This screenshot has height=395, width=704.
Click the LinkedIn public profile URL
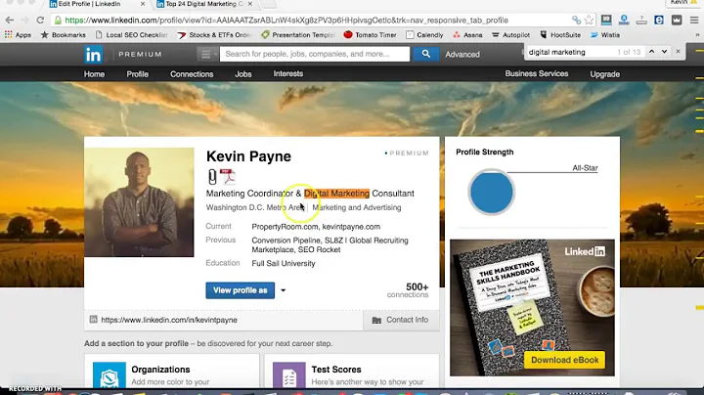pos(169,320)
